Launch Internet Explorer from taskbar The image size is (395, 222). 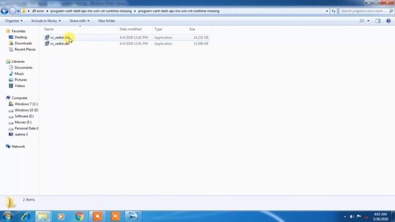point(25,216)
